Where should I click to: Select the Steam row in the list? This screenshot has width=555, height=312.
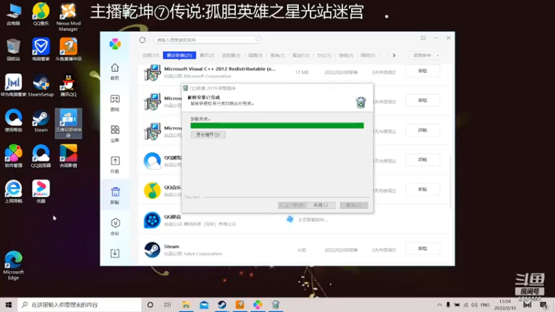293,250
